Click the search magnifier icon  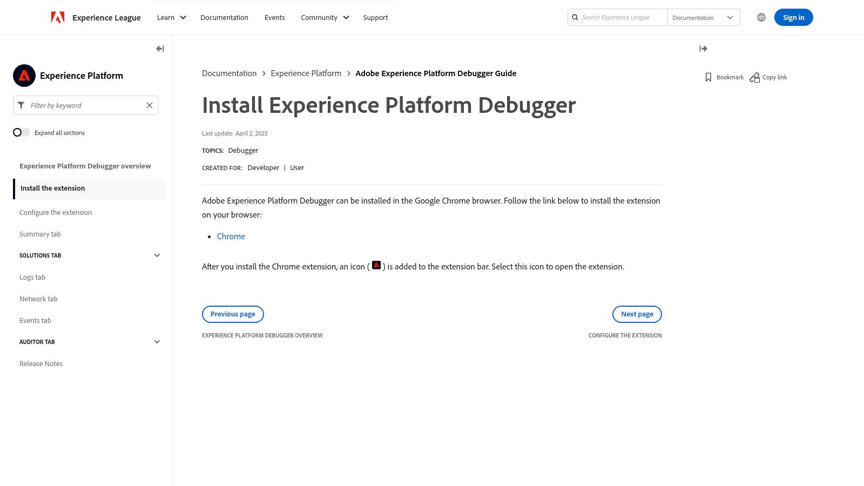(x=575, y=17)
